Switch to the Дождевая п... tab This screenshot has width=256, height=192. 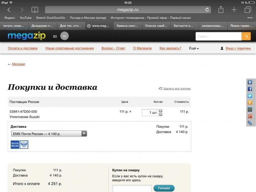tap(43, 26)
